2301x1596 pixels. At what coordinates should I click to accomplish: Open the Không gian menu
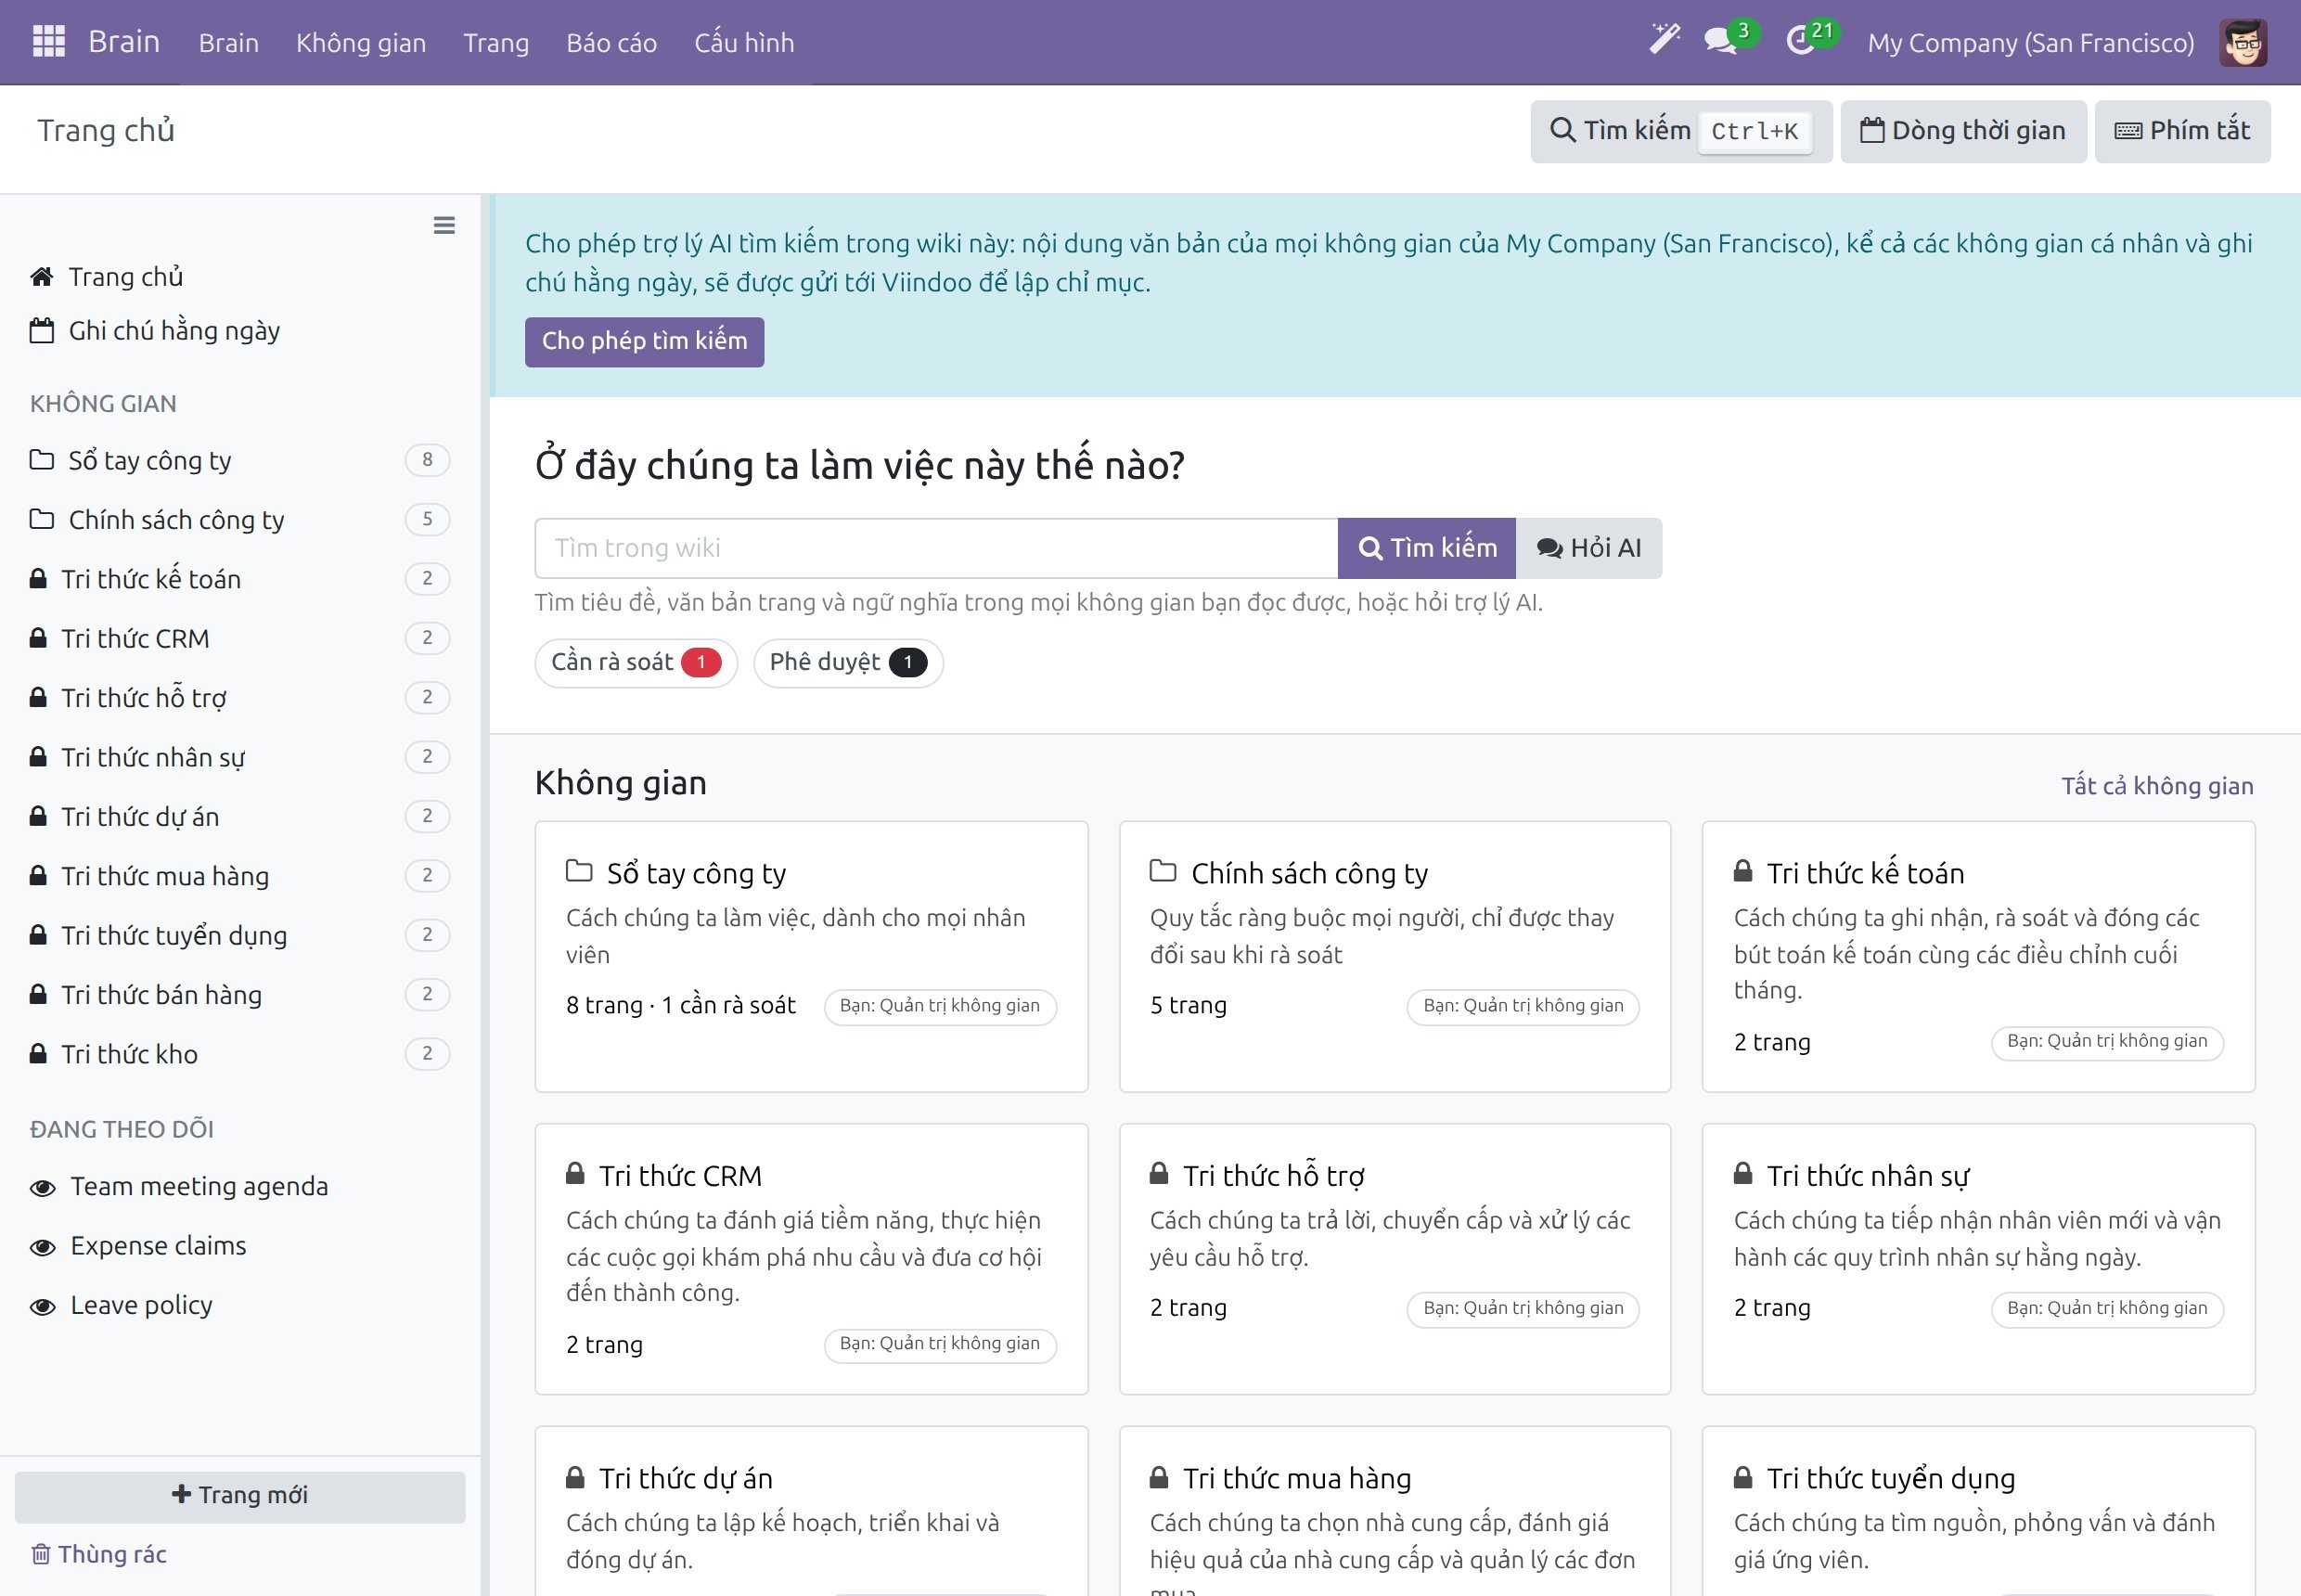click(x=361, y=43)
